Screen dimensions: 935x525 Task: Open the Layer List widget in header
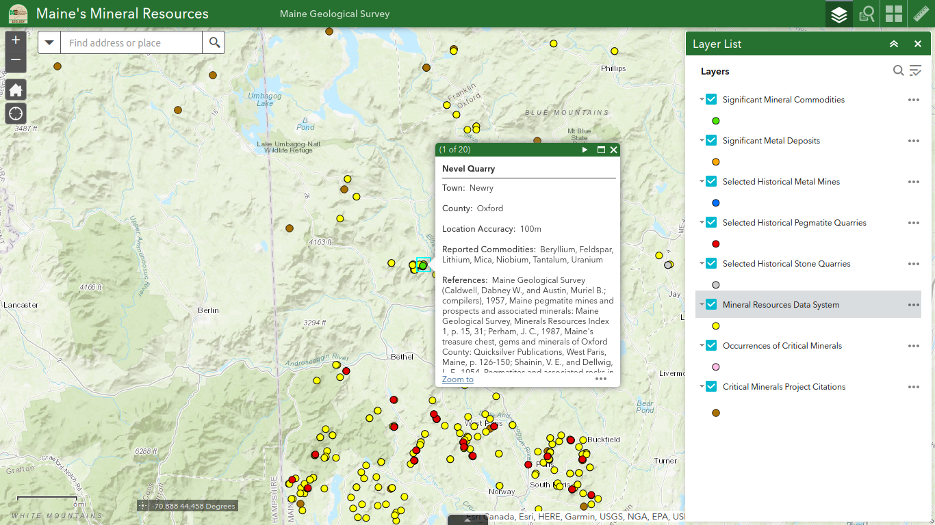tap(839, 14)
